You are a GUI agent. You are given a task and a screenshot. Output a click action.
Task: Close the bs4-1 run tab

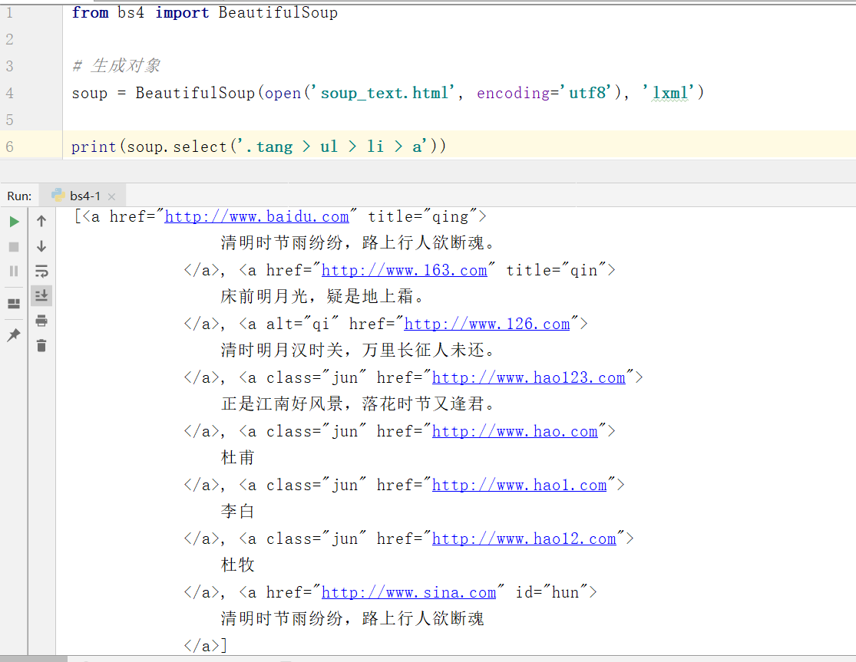[x=112, y=196]
